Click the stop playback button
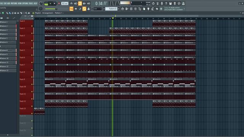 point(55,3)
